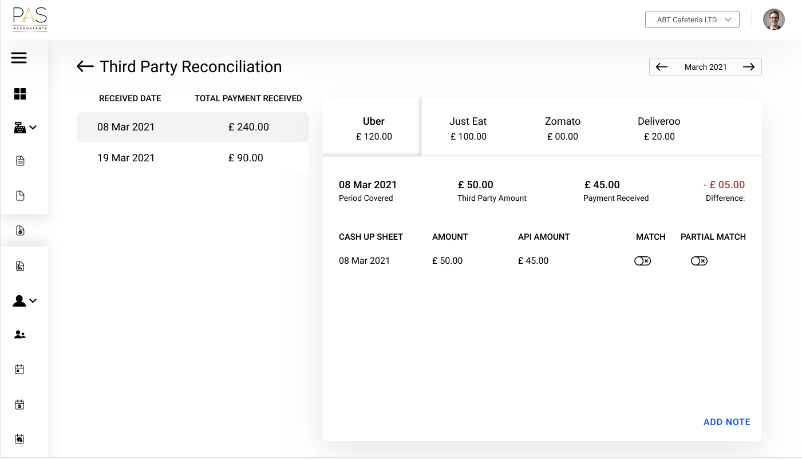The height and width of the screenshot is (460, 802).
Task: Click the calendar with chat bubble icon
Action: tap(19, 439)
